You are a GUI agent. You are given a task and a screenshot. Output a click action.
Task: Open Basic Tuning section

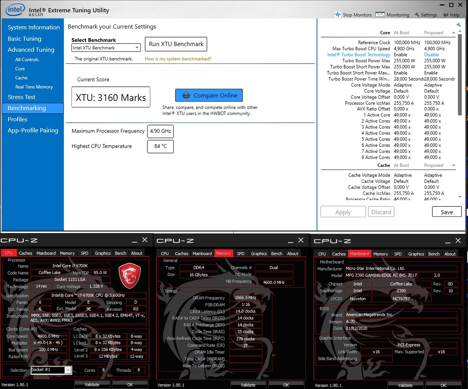[x=24, y=39]
